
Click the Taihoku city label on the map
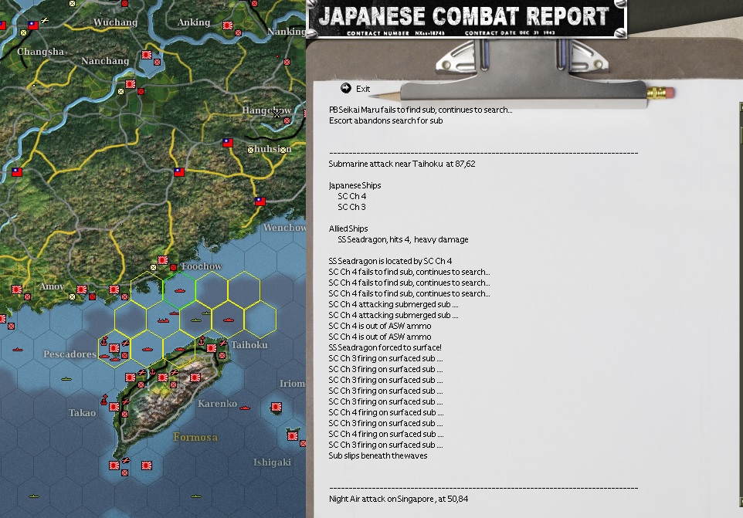click(249, 345)
